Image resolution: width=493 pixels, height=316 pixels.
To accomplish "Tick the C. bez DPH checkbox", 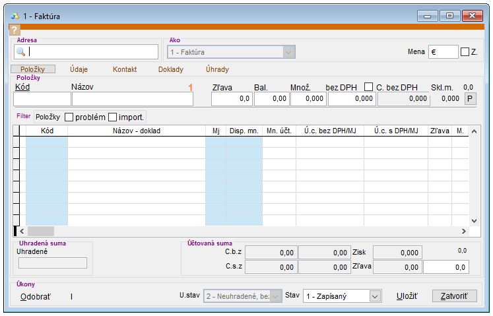I will tap(369, 87).
